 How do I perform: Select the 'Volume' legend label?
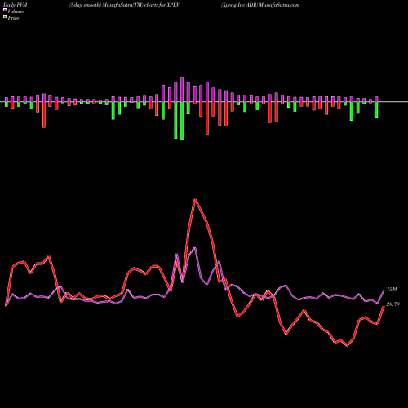[16, 11]
